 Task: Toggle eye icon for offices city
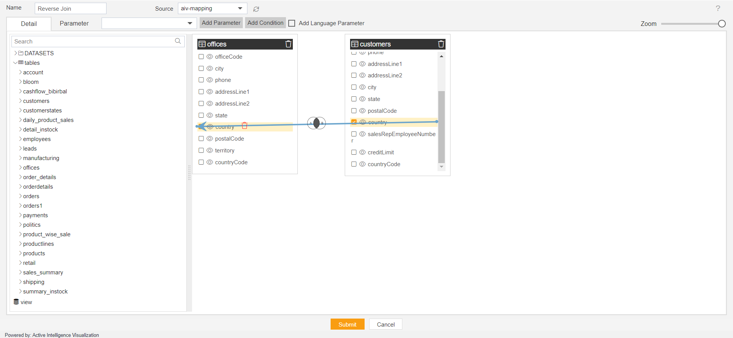pyautogui.click(x=210, y=69)
